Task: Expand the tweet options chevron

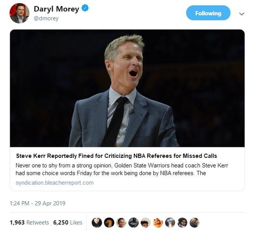Action: pyautogui.click(x=241, y=14)
